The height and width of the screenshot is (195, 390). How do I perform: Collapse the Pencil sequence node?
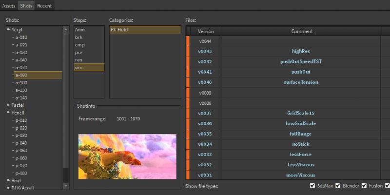8,113
